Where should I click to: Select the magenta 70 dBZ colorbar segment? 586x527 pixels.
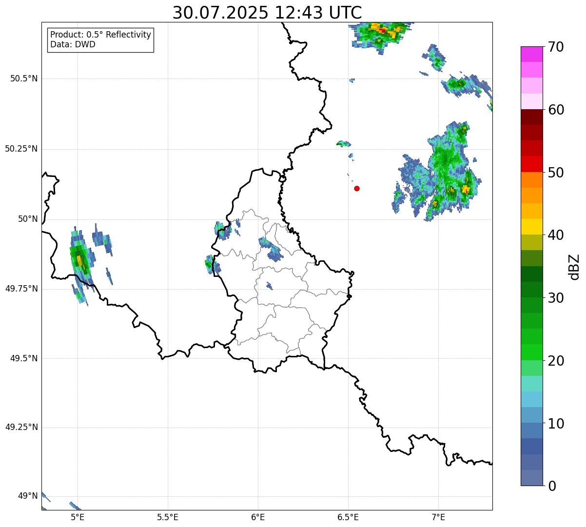pyautogui.click(x=531, y=54)
